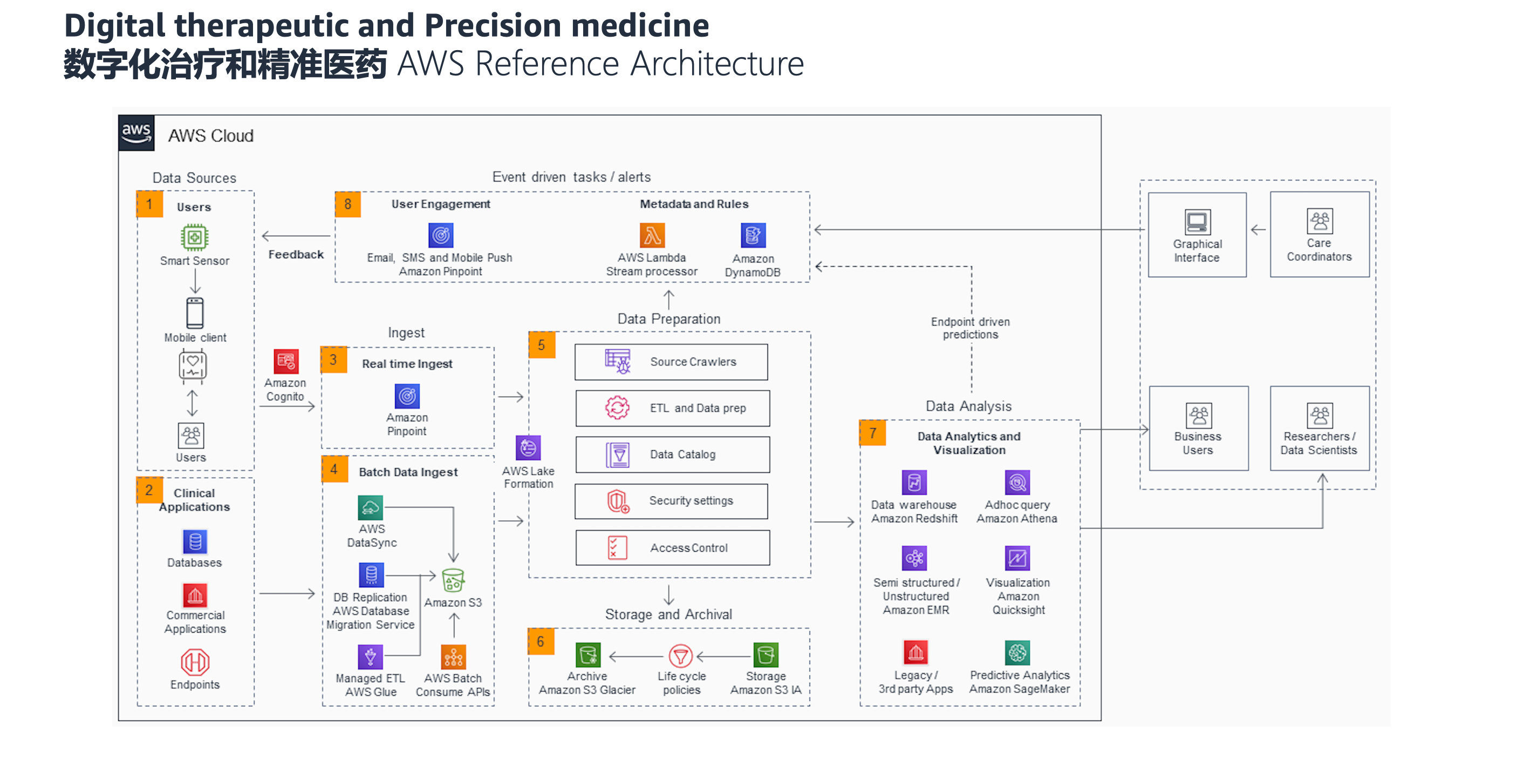Select the Data Catalog box
The height and width of the screenshot is (774, 1530).
pyautogui.click(x=672, y=455)
